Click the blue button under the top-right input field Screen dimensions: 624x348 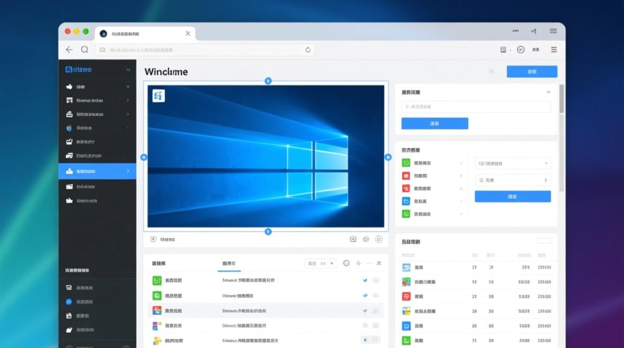(435, 123)
